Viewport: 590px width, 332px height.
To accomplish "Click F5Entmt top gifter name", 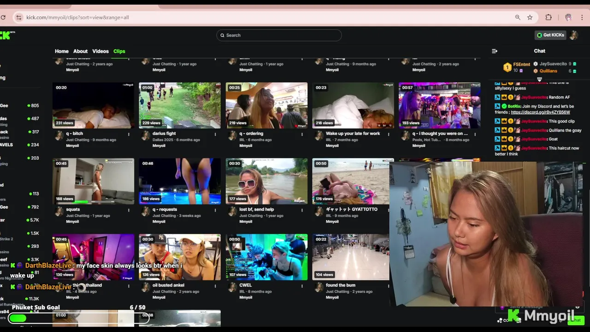I will click(x=522, y=65).
